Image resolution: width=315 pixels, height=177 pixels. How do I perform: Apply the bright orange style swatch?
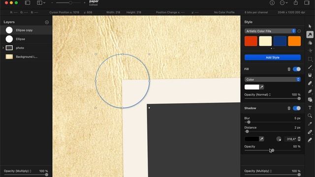[294, 41]
